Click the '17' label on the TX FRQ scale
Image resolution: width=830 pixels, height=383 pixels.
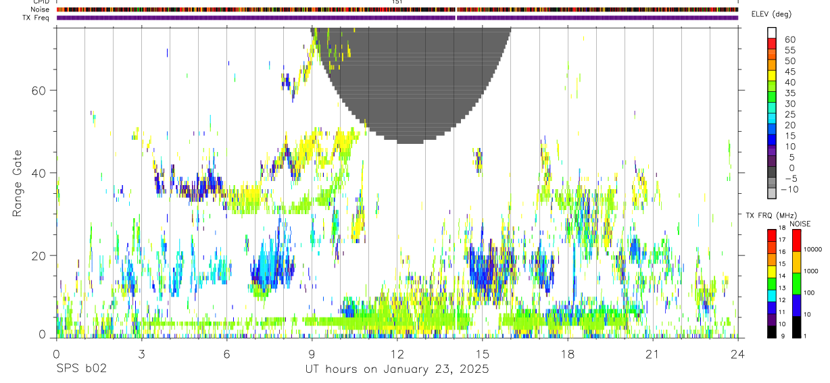pos(783,240)
